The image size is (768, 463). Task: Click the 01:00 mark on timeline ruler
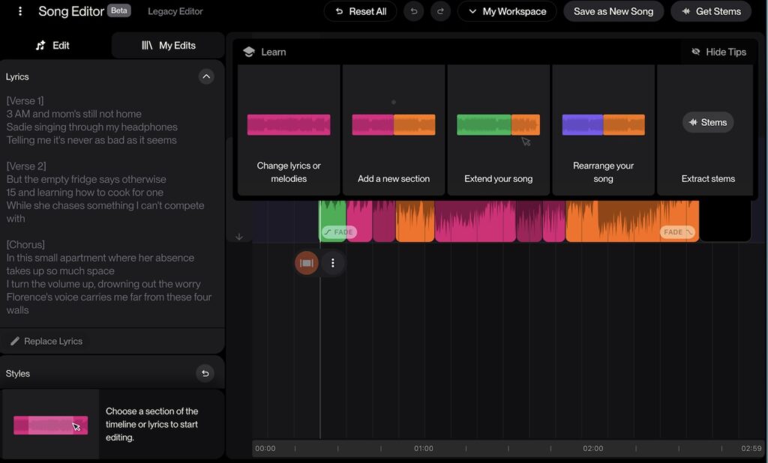[x=424, y=449]
